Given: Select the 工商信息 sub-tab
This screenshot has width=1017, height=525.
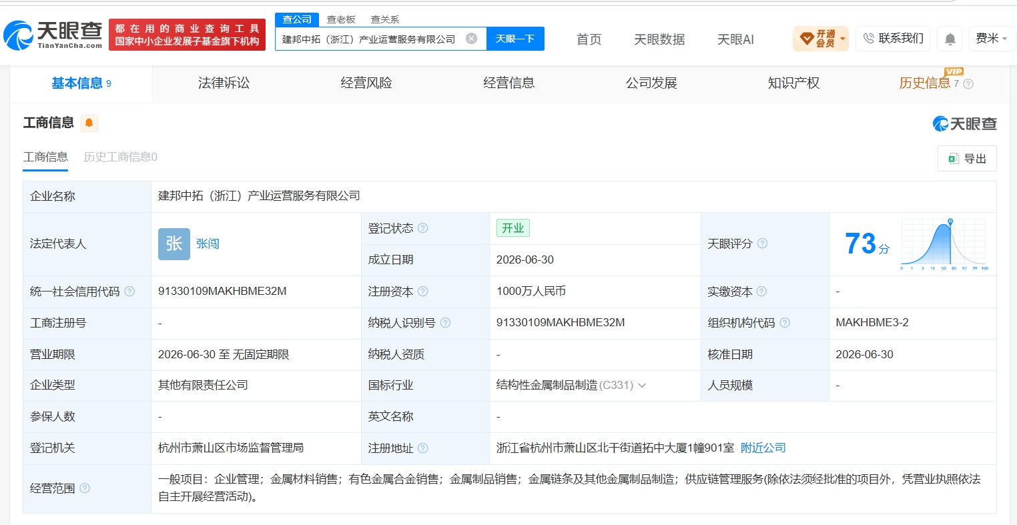Looking at the screenshot, I should click(45, 157).
